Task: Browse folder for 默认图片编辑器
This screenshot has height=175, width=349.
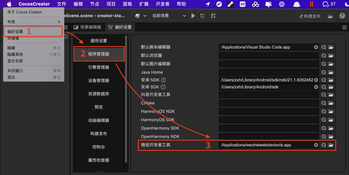Action: 331,64
